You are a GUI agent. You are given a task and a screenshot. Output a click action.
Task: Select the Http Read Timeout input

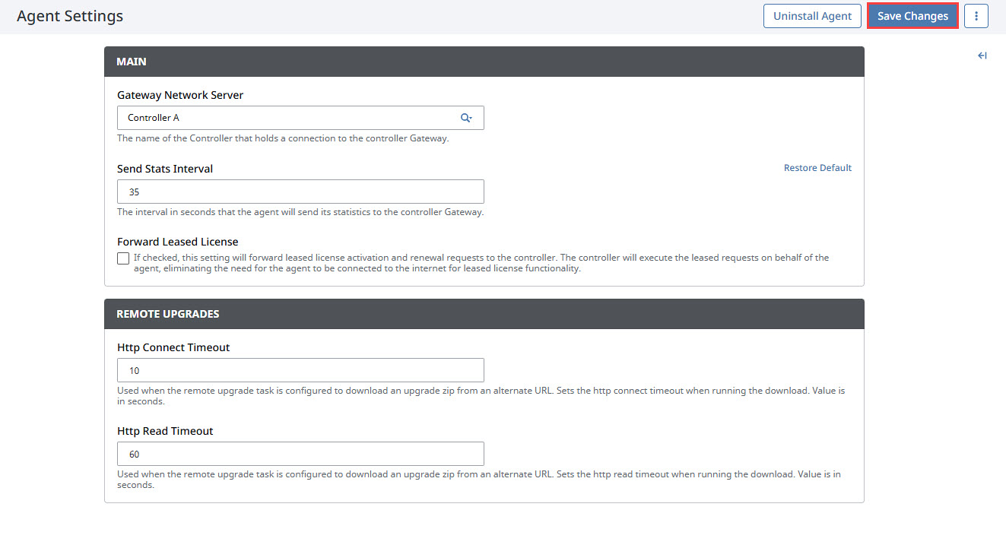click(300, 454)
